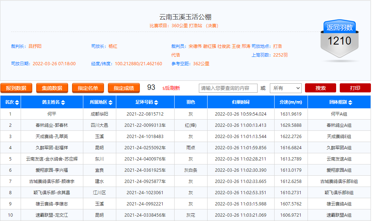This screenshot has height=221, width=372.
Task: Select team 速霸联盟A组 in row 10
Action: tap(339, 215)
